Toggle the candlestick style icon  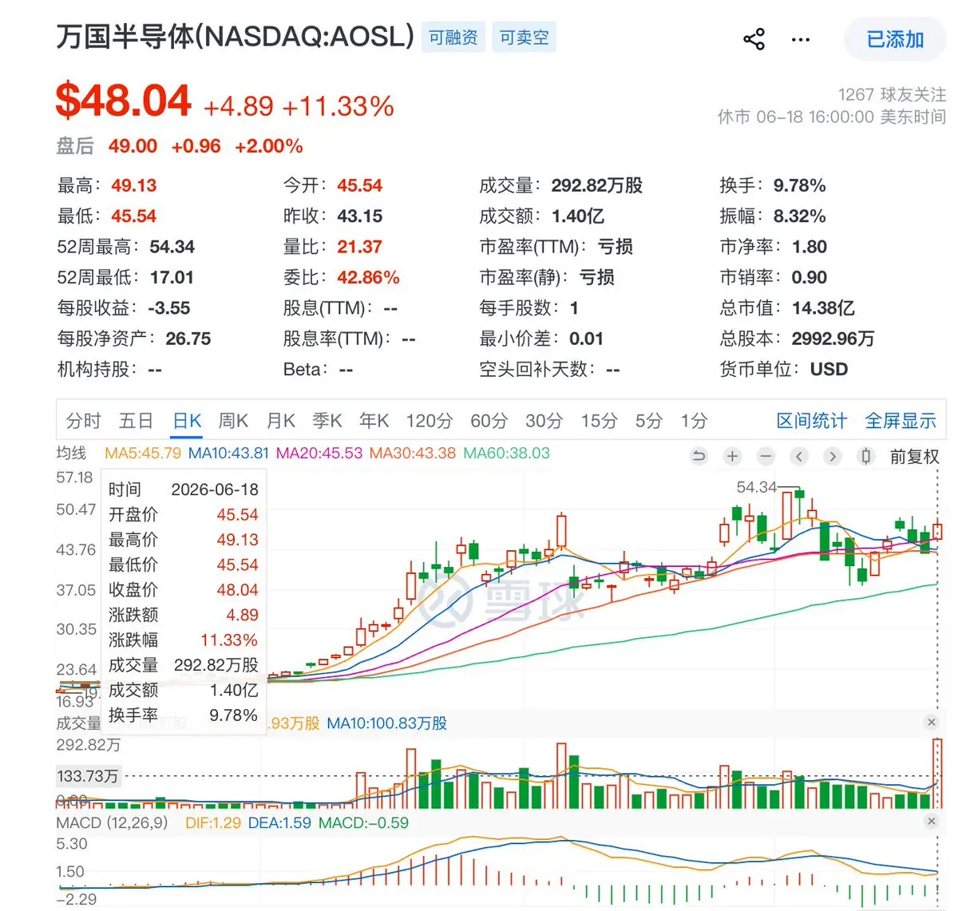[x=866, y=457]
